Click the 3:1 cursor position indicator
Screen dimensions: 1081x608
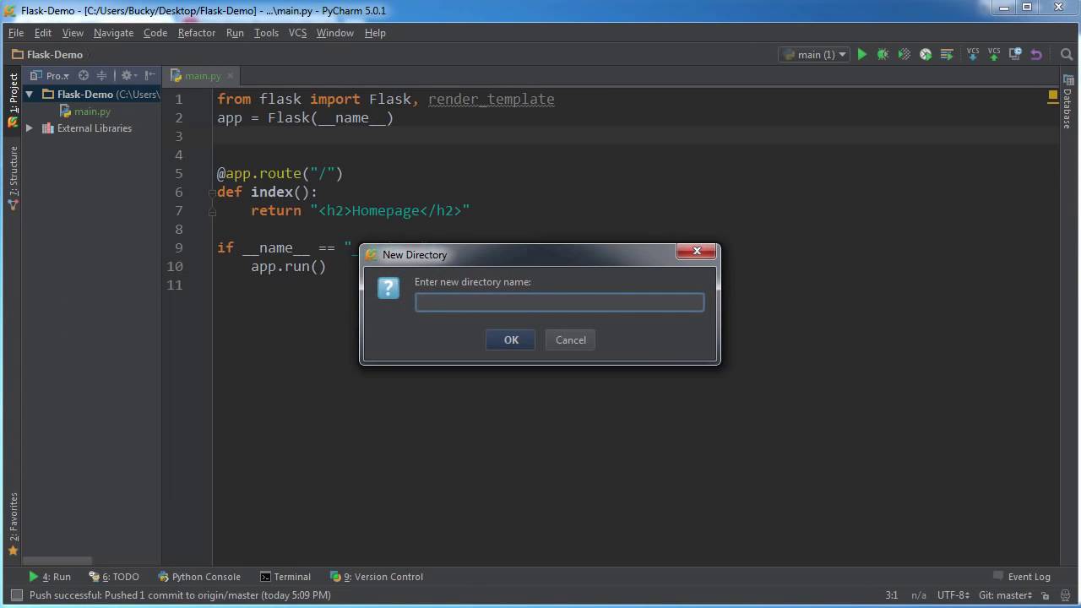click(x=892, y=595)
